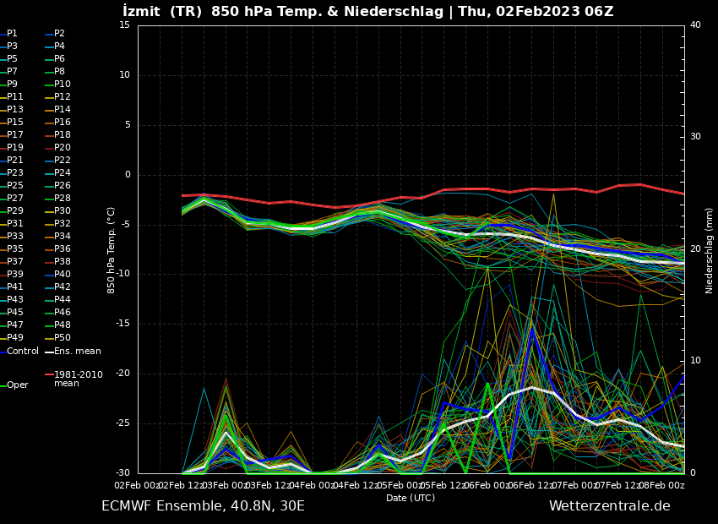This screenshot has width=718, height=524.
Task: Click legend label P18
Action: coord(63,134)
